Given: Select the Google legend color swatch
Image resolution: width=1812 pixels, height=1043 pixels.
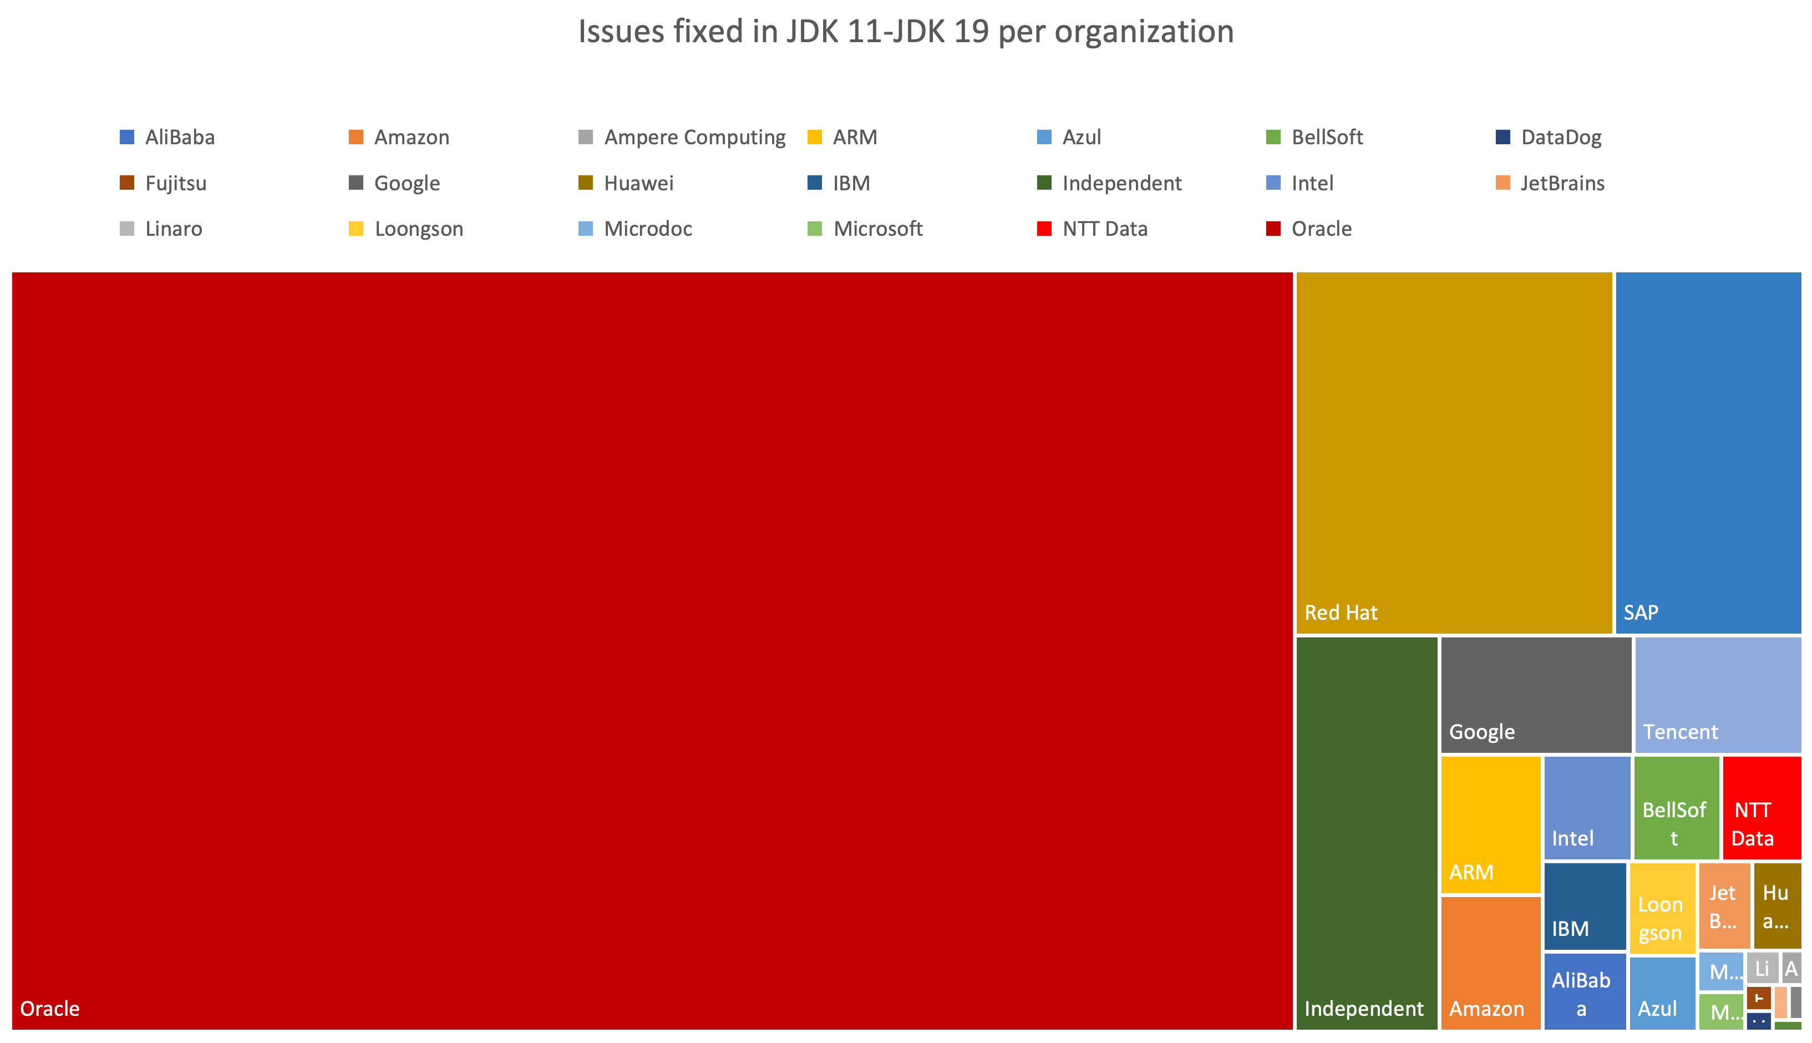Looking at the screenshot, I should (356, 183).
